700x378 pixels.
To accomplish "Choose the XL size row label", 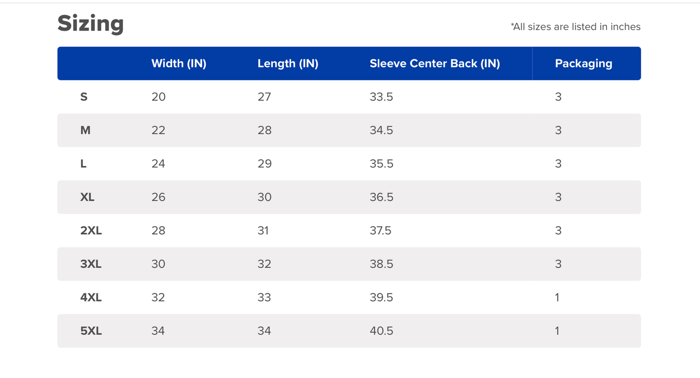I will 87,197.
